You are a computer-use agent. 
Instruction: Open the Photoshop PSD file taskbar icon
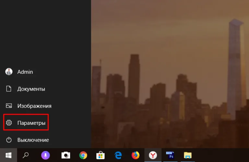click(170, 155)
